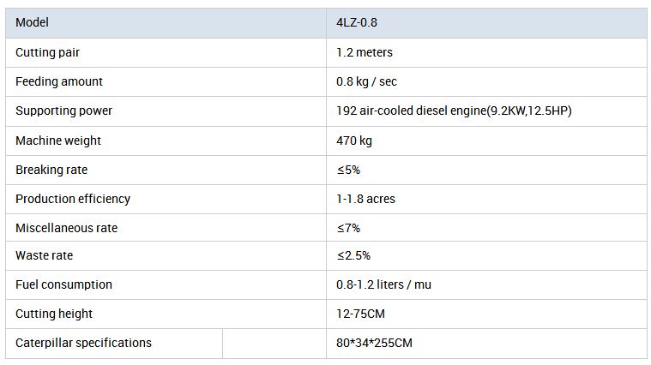651x365 pixels.
Task: Select the 0.8 kg / sec value
Action: [366, 81]
